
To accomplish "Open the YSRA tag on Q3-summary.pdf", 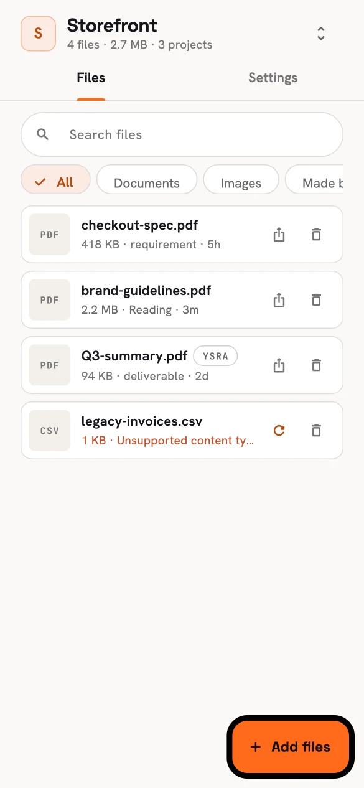I will 215,357.
